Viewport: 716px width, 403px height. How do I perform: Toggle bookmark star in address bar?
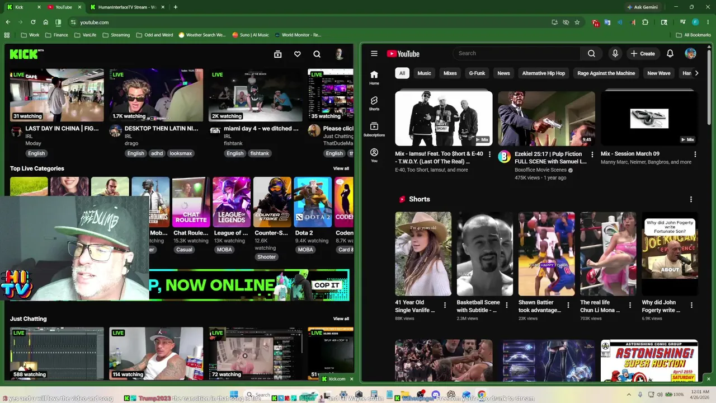point(577,22)
